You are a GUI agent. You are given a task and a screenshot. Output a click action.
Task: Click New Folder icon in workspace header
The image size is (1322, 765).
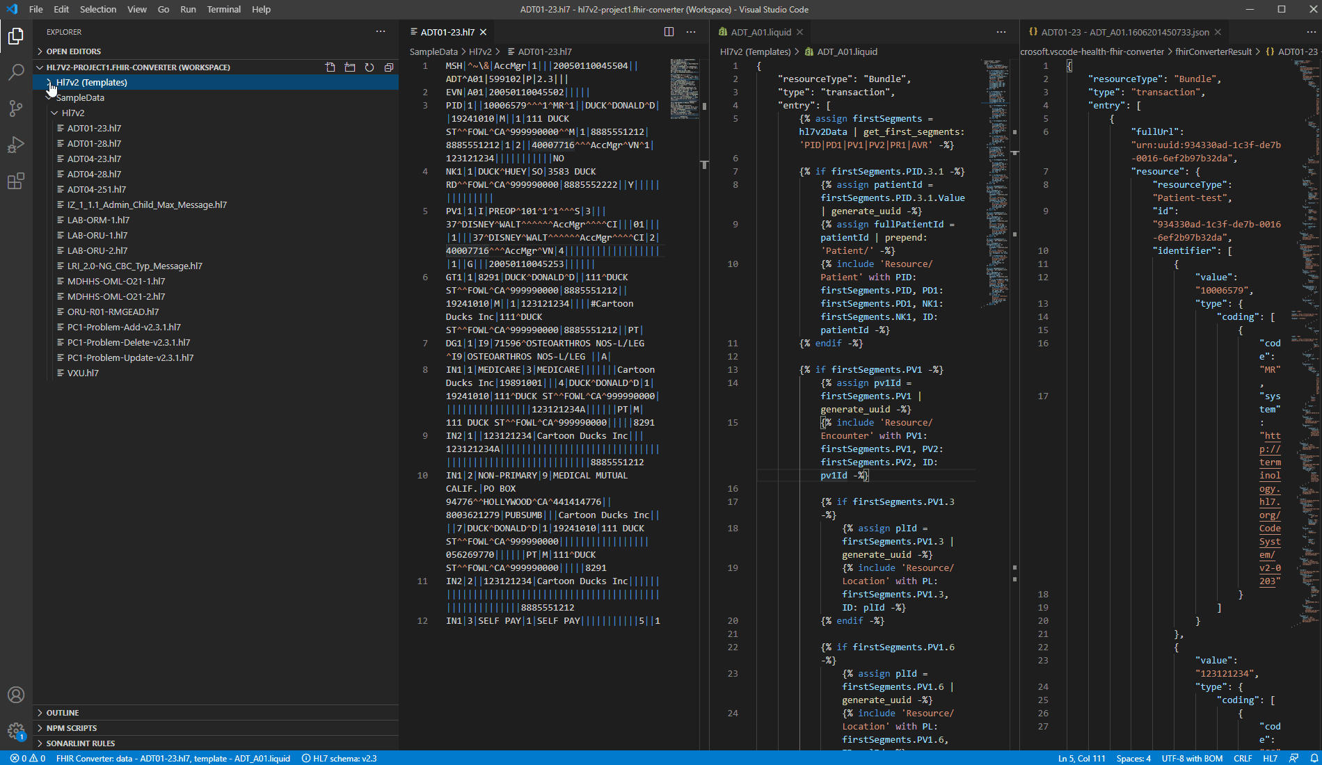coord(350,67)
